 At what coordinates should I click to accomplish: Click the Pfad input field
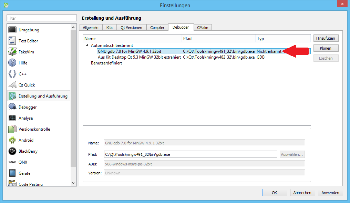tap(191, 154)
